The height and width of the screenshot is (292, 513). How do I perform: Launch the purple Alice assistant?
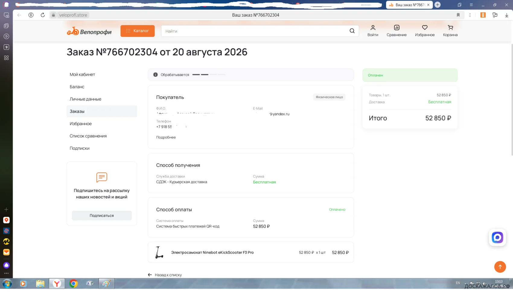pyautogui.click(x=6, y=265)
